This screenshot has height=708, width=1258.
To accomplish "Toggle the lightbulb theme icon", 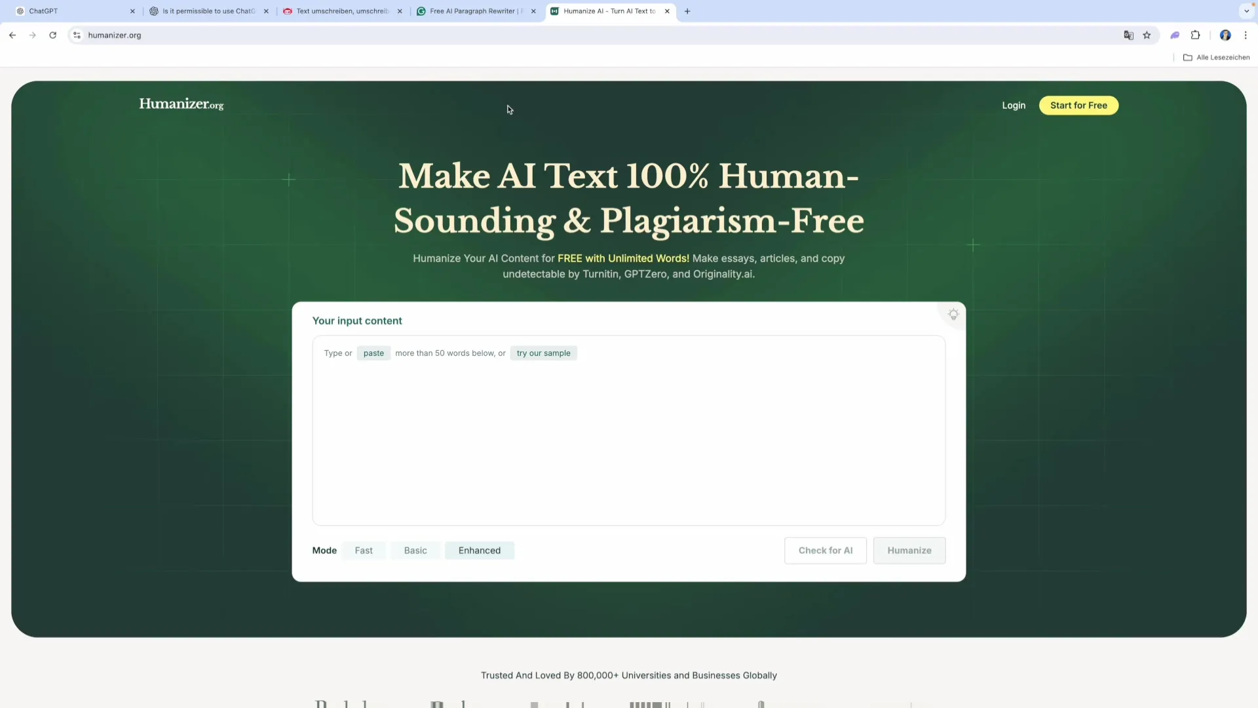I will tap(953, 315).
